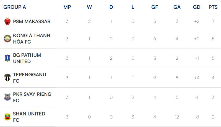
Task: Click the Terengganu FC club crest
Action: [7, 78]
